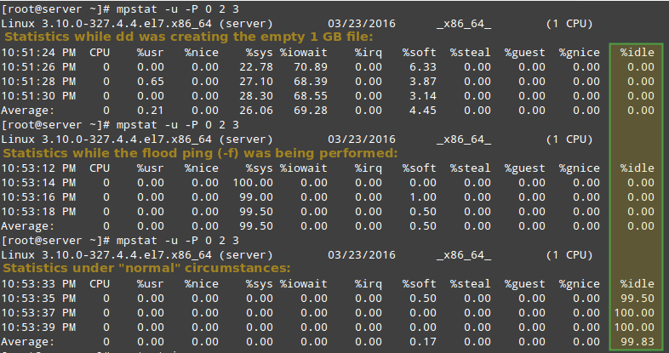
Task: Click the 10:51:24 PM timestamp
Action: pos(38,52)
